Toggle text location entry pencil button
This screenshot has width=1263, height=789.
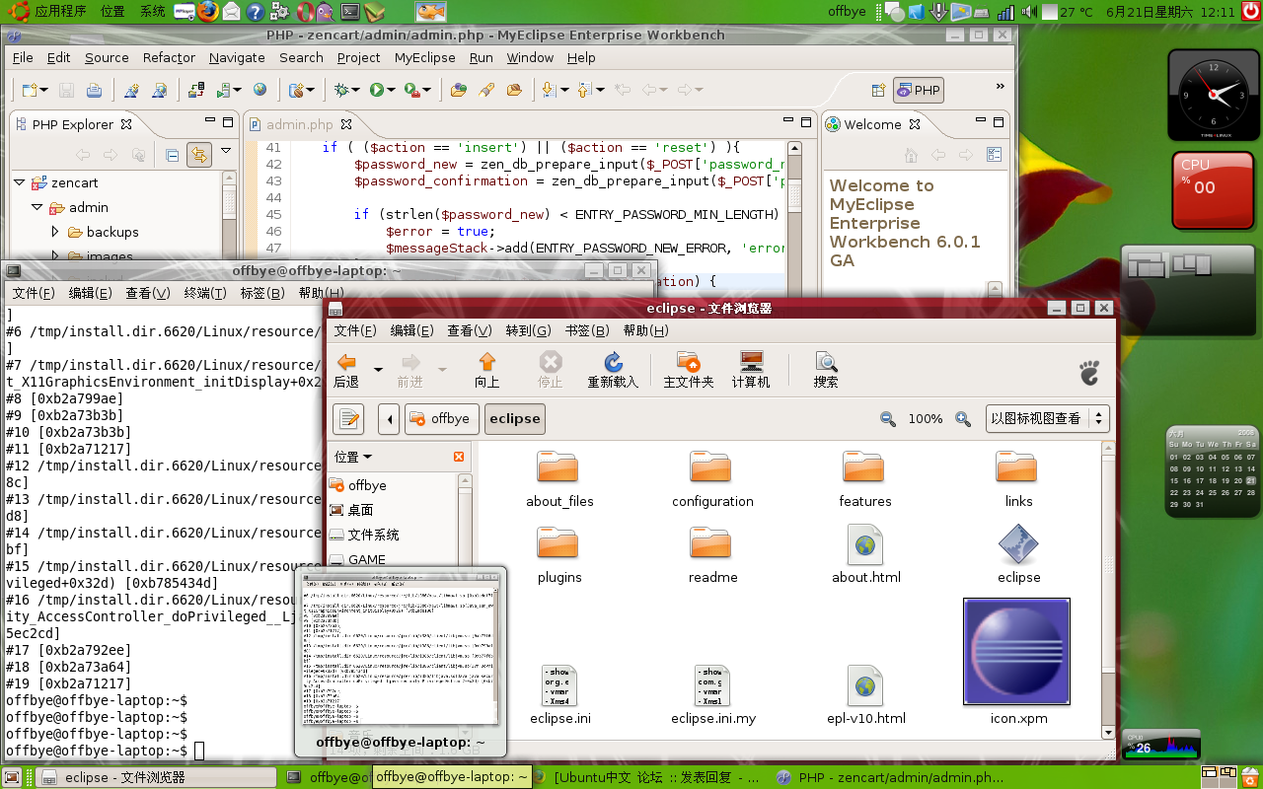[348, 419]
